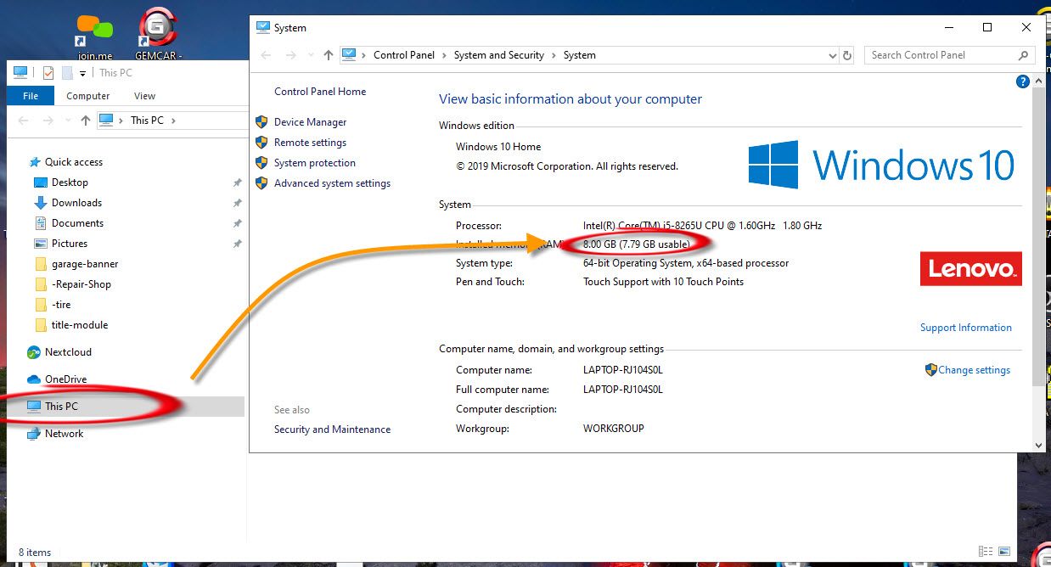
Task: Expand the chevron after Control Panel breadcrumb
Action: [x=444, y=55]
